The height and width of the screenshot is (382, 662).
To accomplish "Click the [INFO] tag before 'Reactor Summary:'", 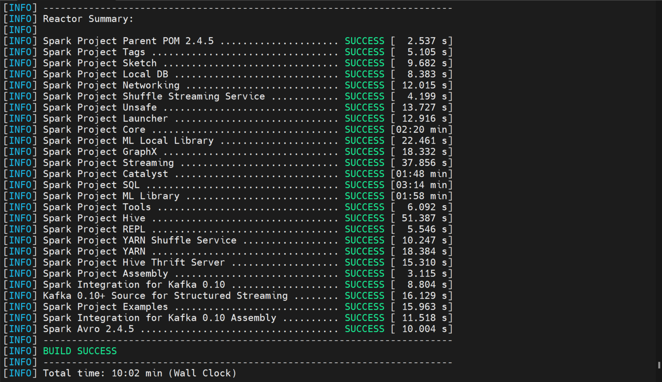I will pyautogui.click(x=20, y=19).
